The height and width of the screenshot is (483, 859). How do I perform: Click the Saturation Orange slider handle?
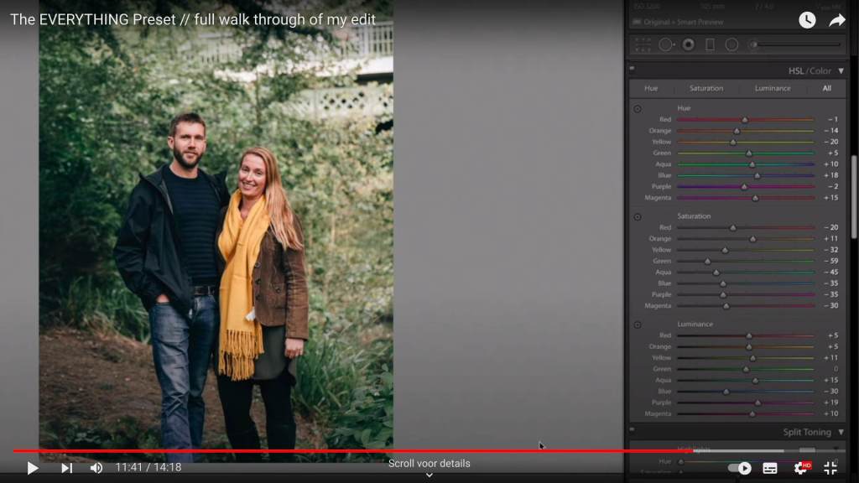click(x=752, y=239)
